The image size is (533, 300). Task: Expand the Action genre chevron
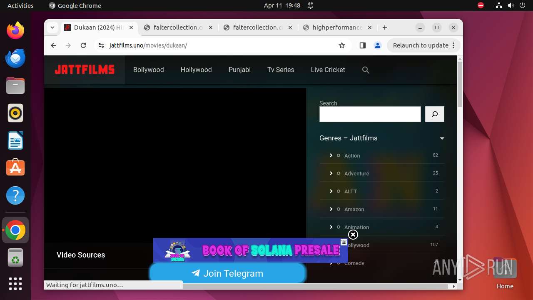tap(331, 155)
